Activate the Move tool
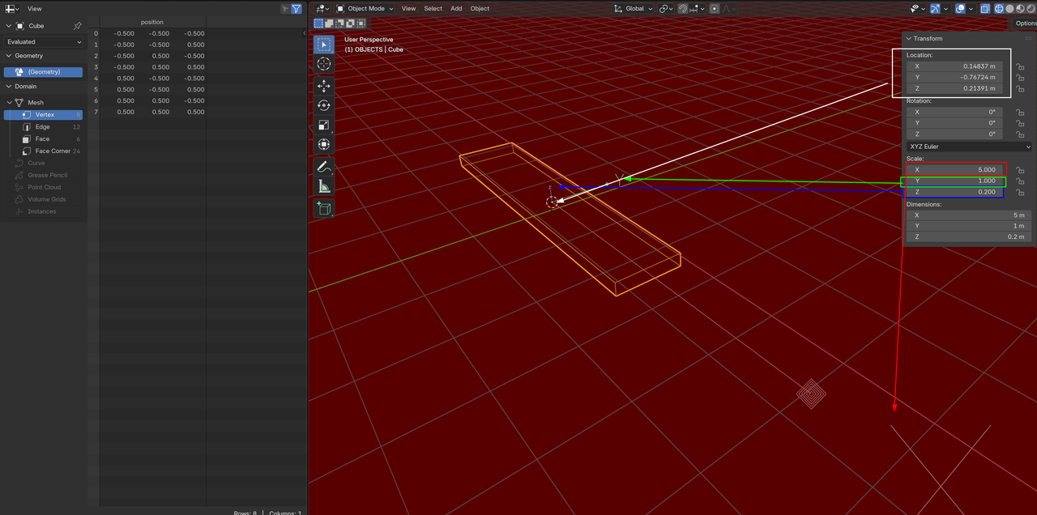 pyautogui.click(x=324, y=86)
